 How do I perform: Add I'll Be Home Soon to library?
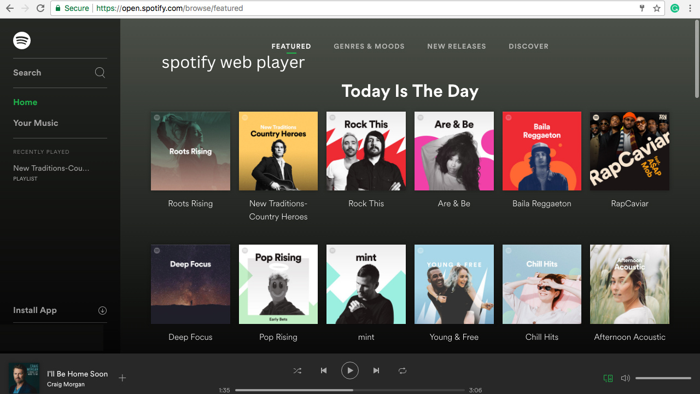tap(122, 378)
